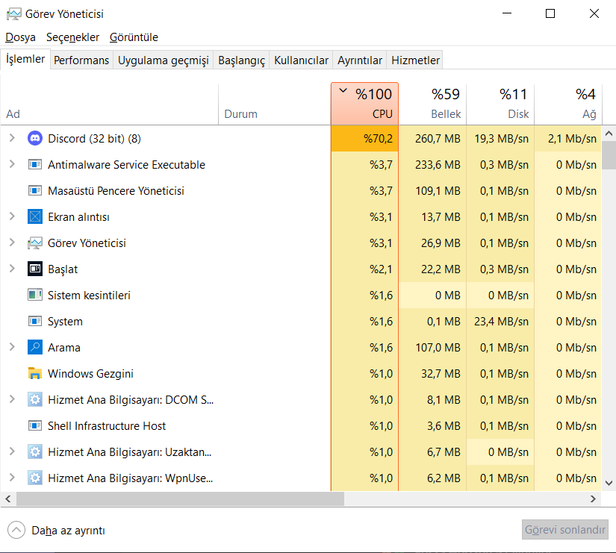Click the System process icon
The image size is (616, 553).
(35, 321)
